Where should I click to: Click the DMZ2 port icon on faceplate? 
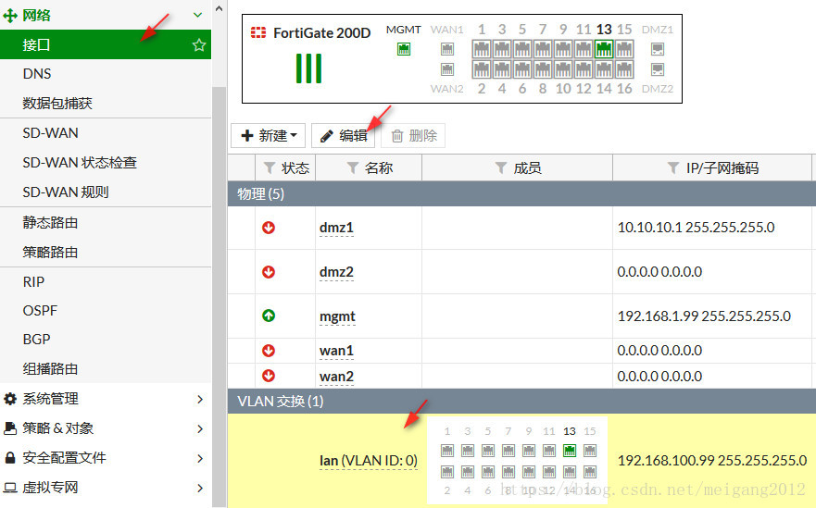click(x=658, y=69)
